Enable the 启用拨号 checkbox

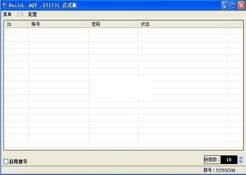[x=6, y=161]
